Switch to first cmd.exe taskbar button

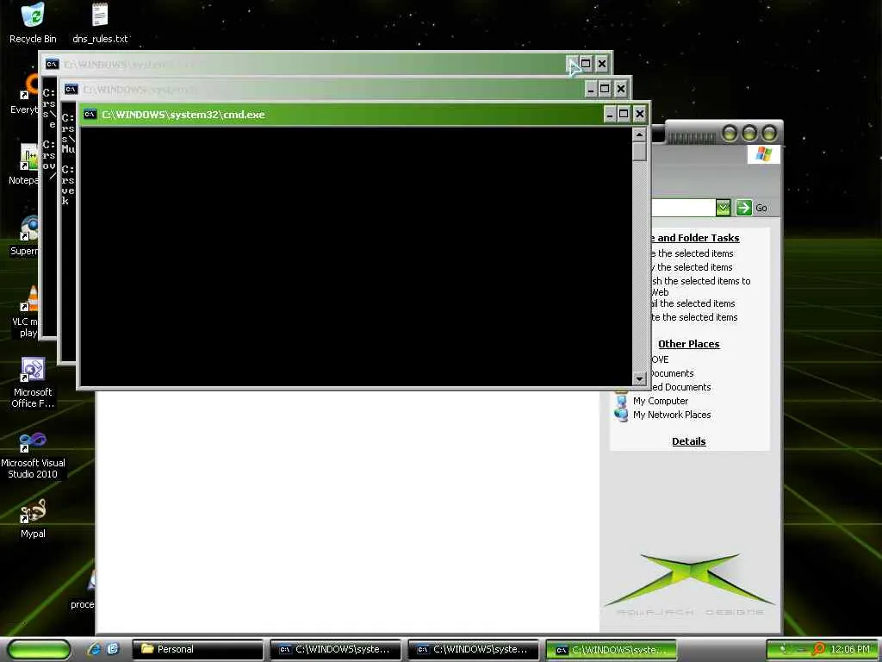pyautogui.click(x=335, y=649)
